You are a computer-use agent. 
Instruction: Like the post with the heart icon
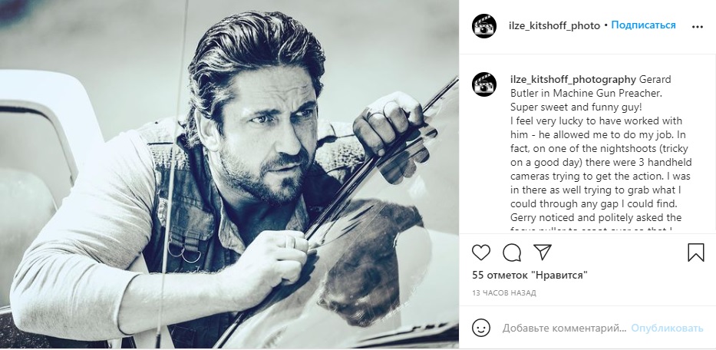pyautogui.click(x=481, y=253)
